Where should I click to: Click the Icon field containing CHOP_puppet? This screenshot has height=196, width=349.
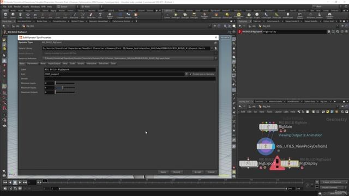114,74
